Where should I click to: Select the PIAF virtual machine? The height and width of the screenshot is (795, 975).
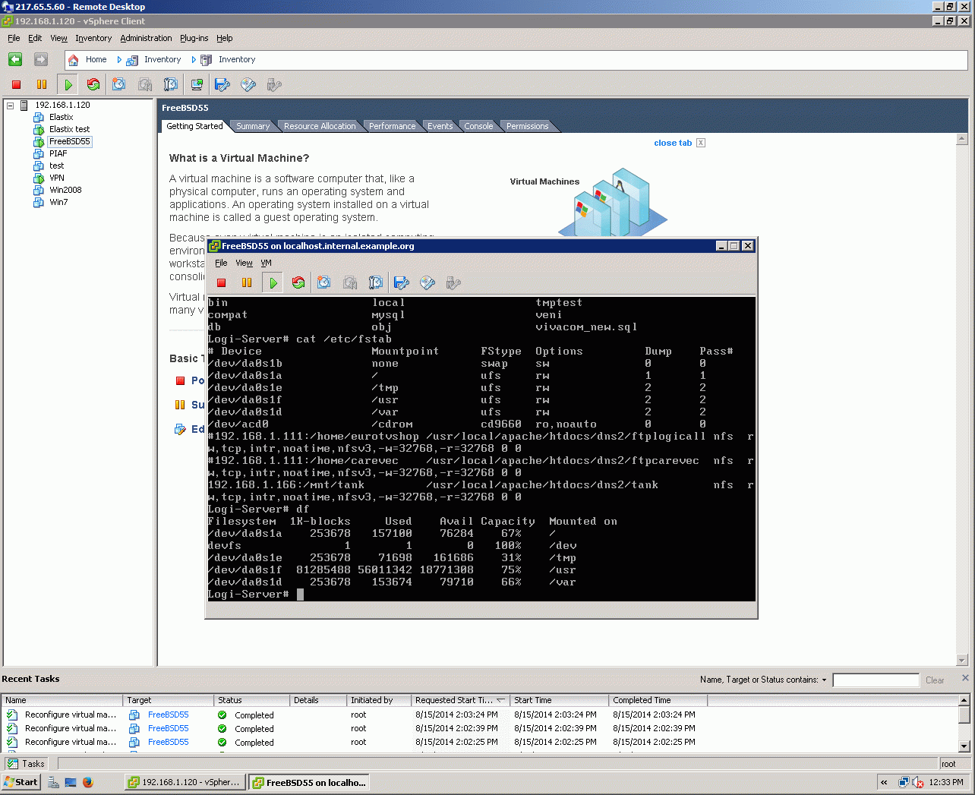point(58,154)
